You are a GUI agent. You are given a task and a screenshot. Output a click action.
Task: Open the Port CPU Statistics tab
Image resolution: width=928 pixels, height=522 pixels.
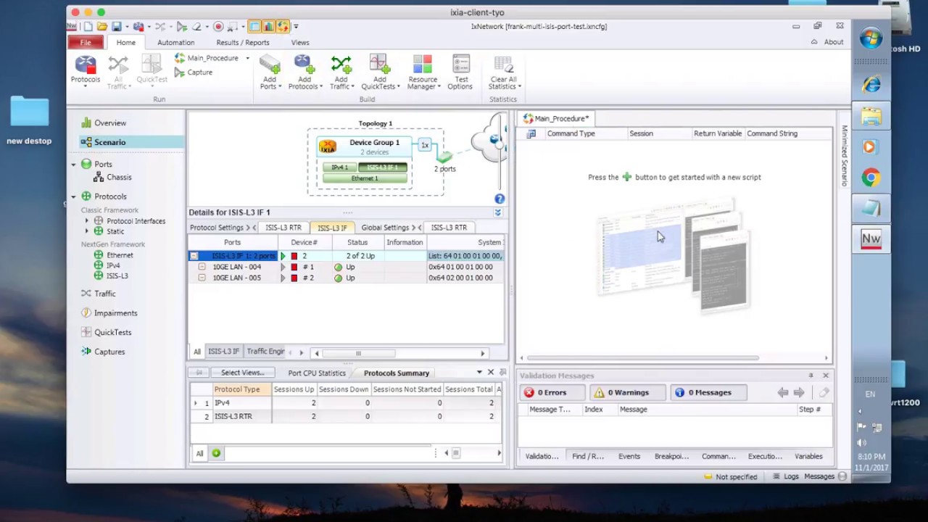317,373
